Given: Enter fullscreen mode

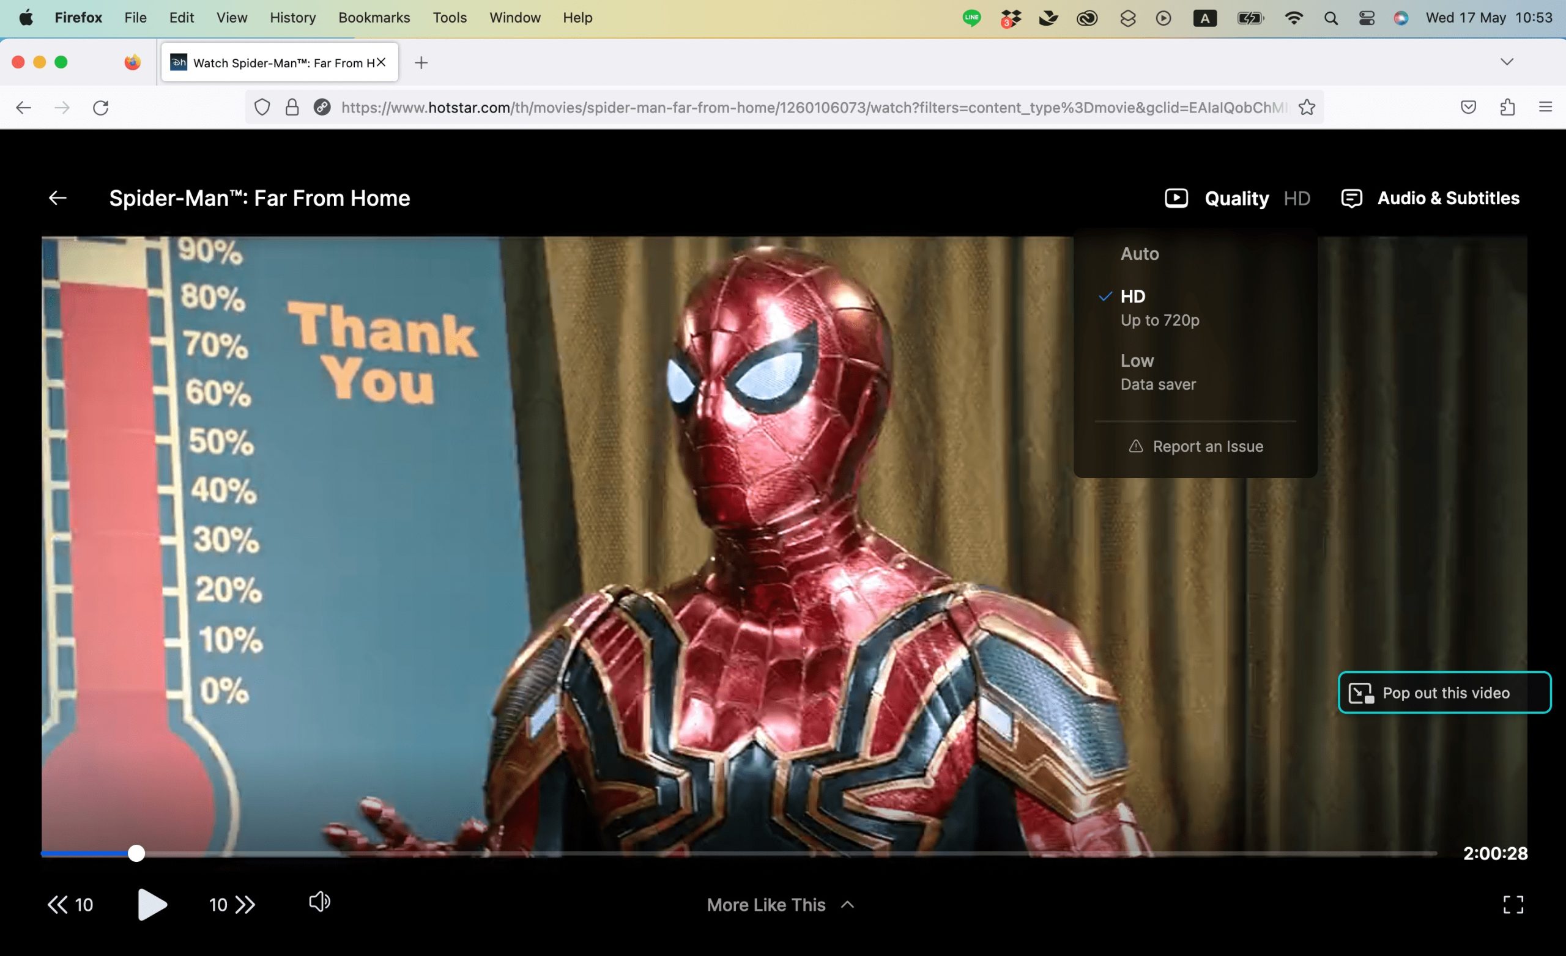Looking at the screenshot, I should click(1513, 904).
